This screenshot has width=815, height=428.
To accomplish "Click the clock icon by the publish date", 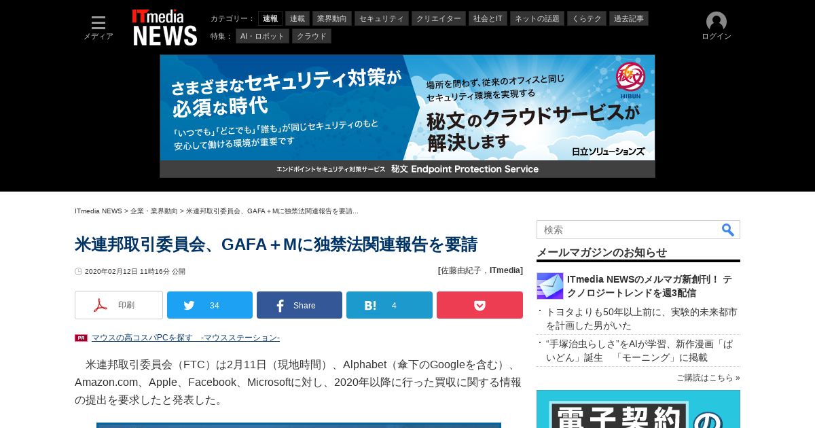I will pos(79,271).
